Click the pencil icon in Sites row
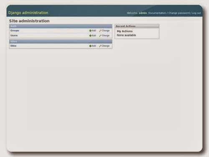This screenshot has width=209, height=157. point(100,46)
